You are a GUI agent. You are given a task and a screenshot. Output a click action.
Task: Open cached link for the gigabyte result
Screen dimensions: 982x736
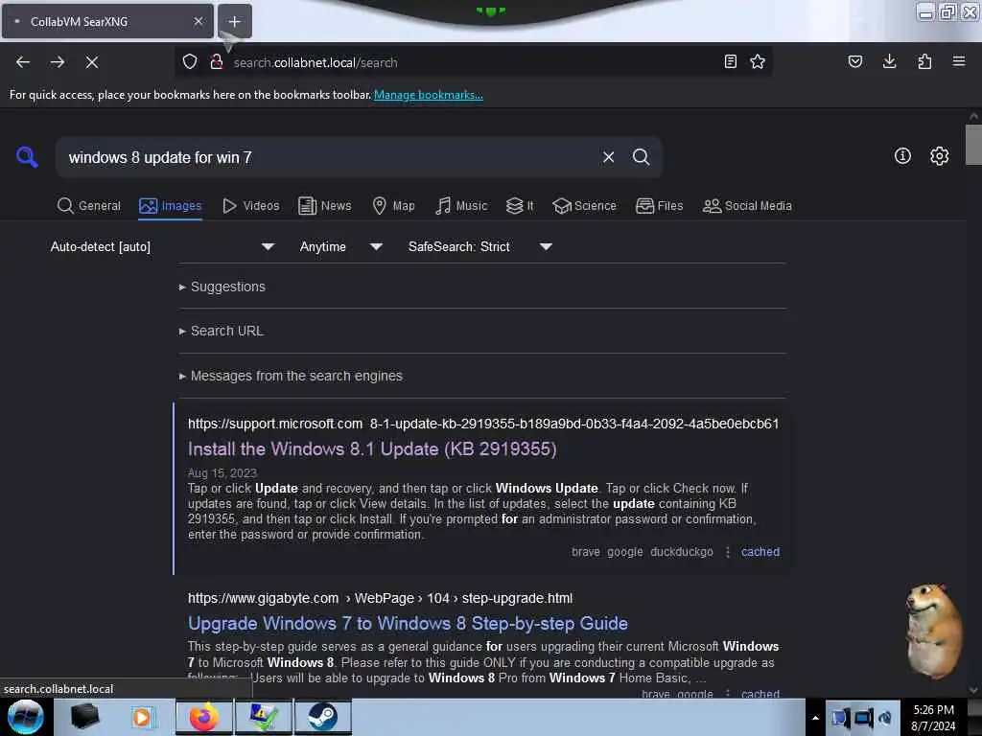click(x=760, y=694)
